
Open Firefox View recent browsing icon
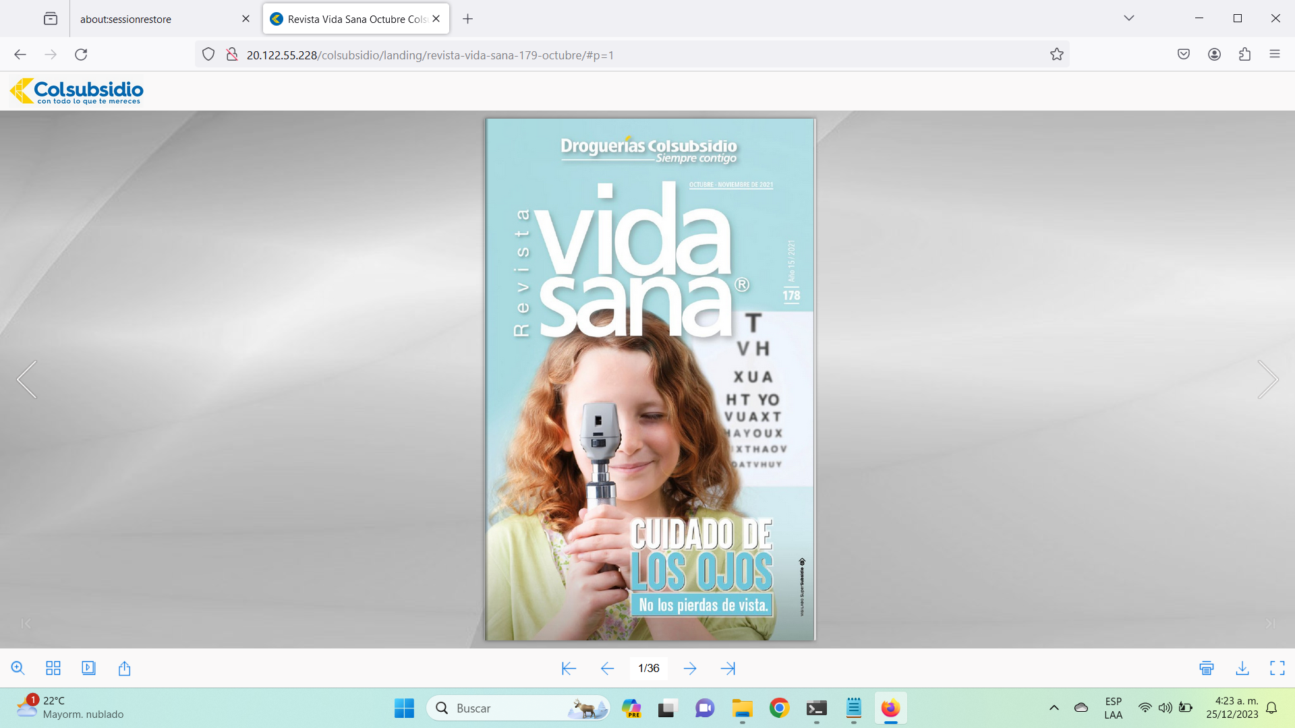click(51, 19)
